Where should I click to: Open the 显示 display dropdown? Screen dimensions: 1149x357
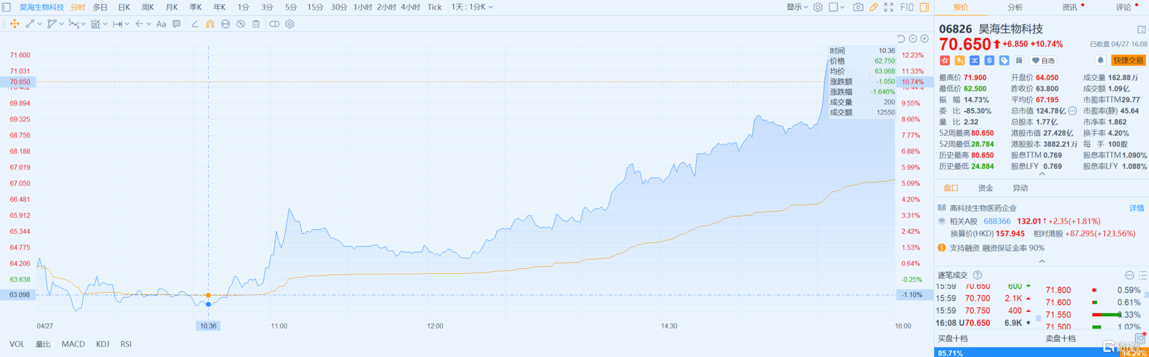(797, 7)
